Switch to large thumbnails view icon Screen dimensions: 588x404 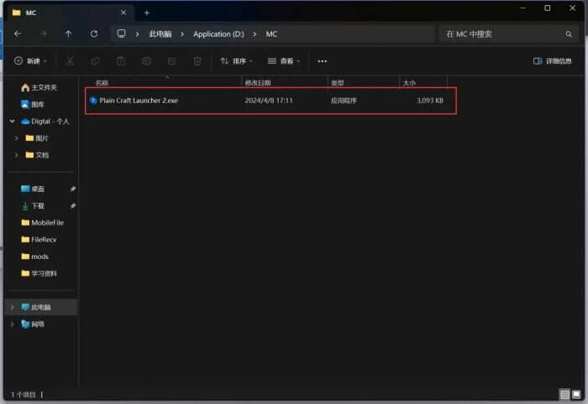point(576,394)
